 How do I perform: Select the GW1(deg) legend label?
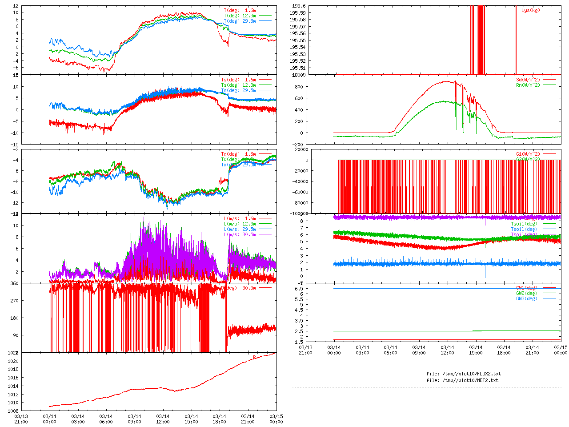[526, 288]
